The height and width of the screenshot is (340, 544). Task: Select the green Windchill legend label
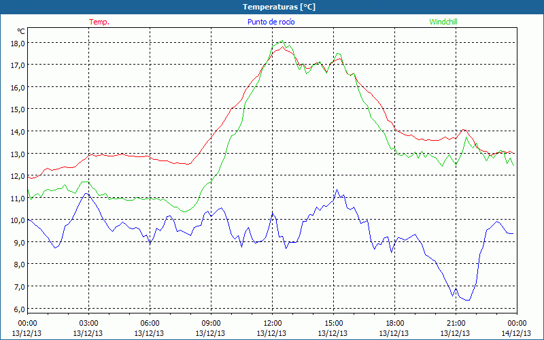[x=443, y=22]
